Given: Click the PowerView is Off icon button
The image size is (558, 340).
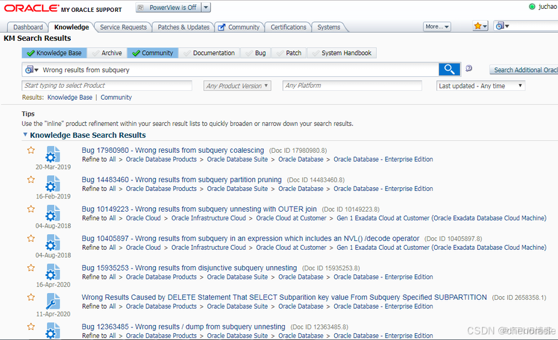Looking at the screenshot, I should pos(168,8).
